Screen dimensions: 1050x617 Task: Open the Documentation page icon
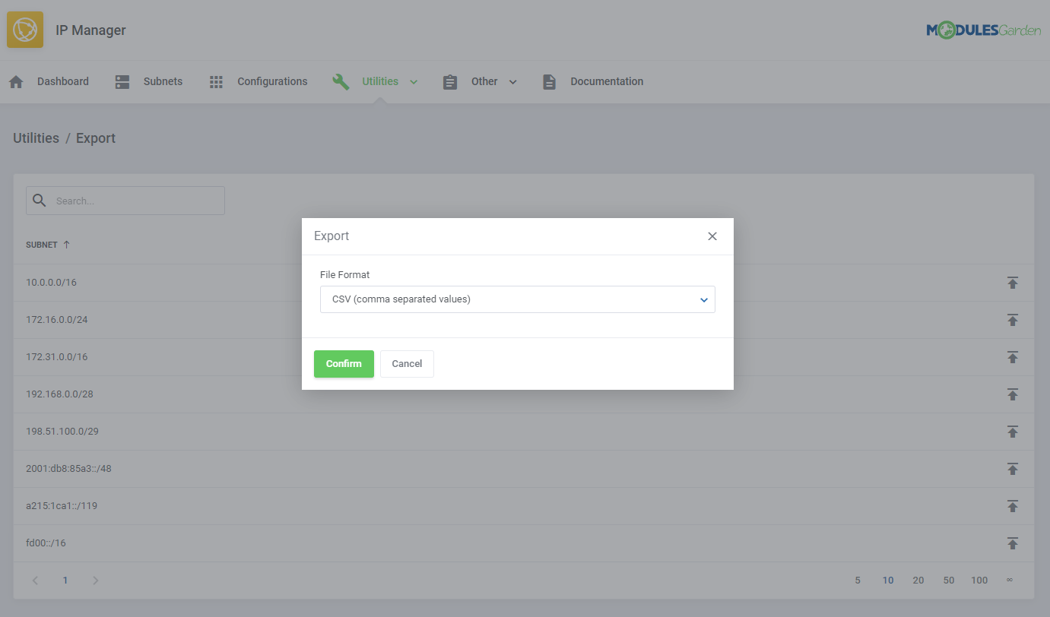(x=549, y=81)
